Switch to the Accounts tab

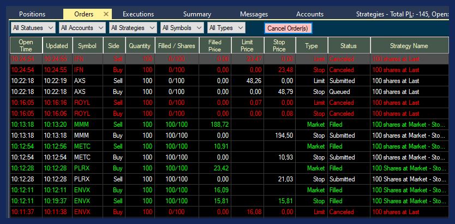[310, 14]
